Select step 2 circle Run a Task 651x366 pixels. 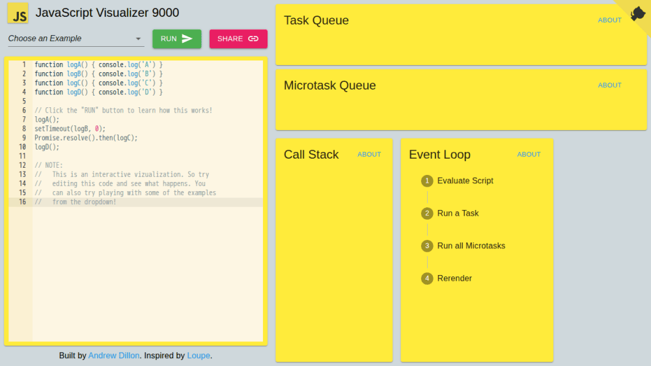tap(427, 213)
